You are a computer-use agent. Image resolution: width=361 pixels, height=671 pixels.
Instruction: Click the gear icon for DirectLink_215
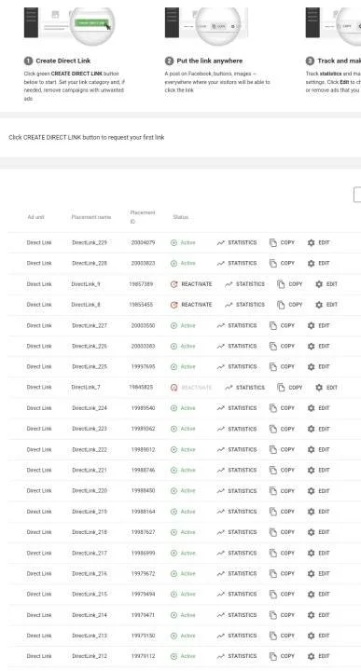tap(311, 595)
